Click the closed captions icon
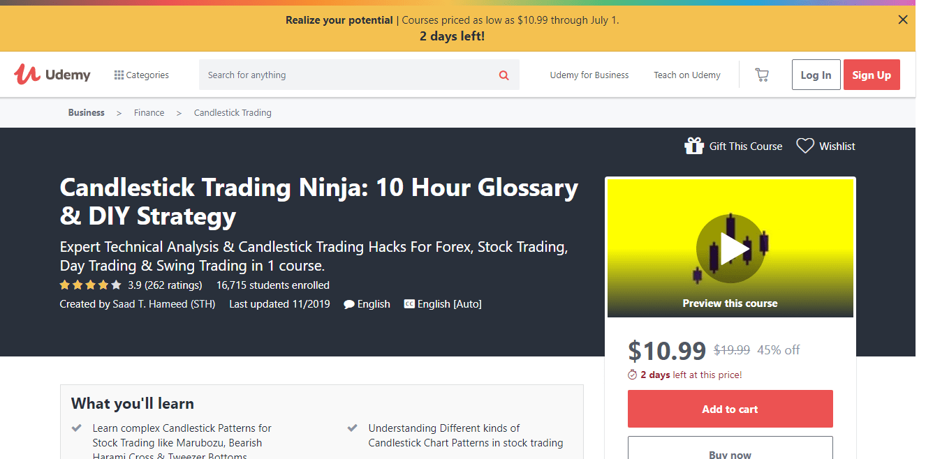The height and width of the screenshot is (459, 926). tap(409, 304)
